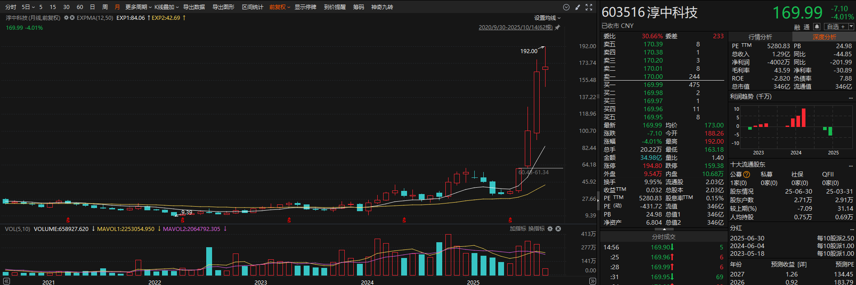856x285 pixels.
Task: Click 买五 bid price 169.95
Action: tap(653, 117)
